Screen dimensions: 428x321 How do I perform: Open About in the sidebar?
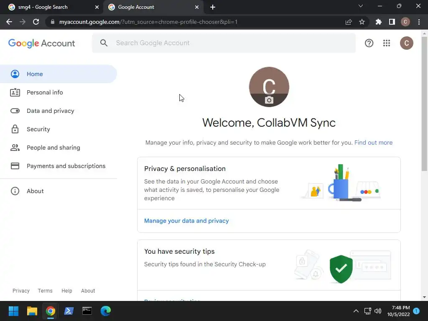(x=59, y=191)
